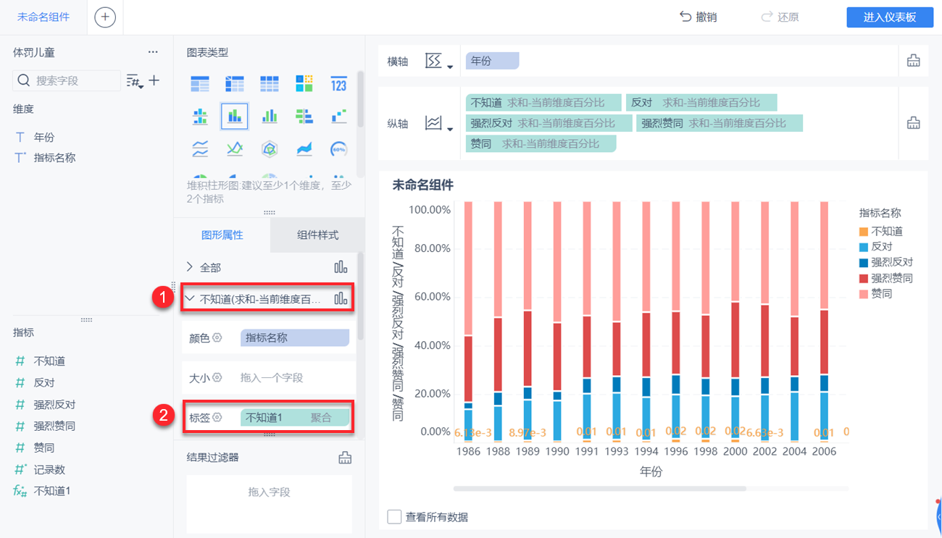Open more options for 体罚儿童 dataset
Viewport: 942px width, 538px height.
153,52
